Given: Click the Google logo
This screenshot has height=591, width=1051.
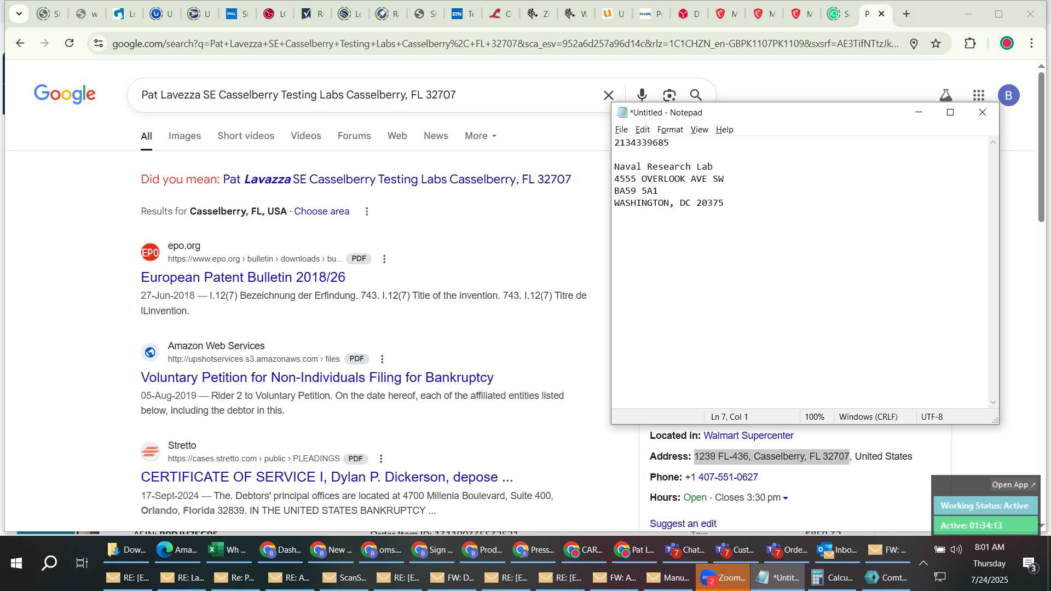Looking at the screenshot, I should coord(65,94).
